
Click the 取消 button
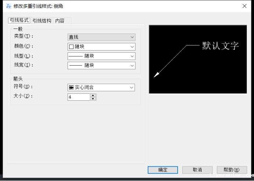pyautogui.click(x=197, y=170)
